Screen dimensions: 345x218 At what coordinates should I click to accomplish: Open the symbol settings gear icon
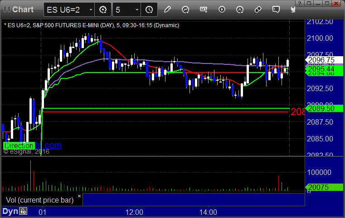[103, 10]
